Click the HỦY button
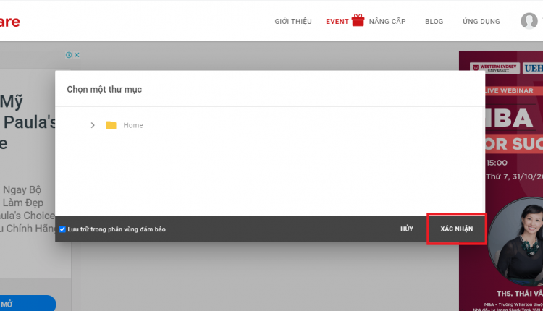The height and width of the screenshot is (311, 543). (x=407, y=229)
